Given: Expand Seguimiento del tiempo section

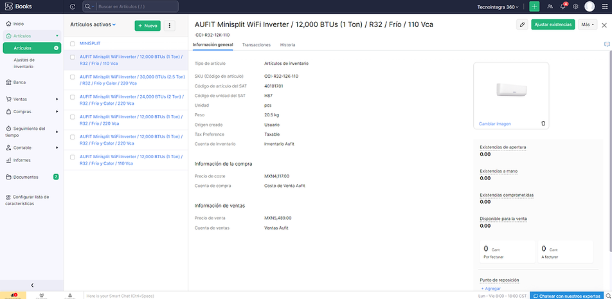Looking at the screenshot, I should (x=32, y=132).
